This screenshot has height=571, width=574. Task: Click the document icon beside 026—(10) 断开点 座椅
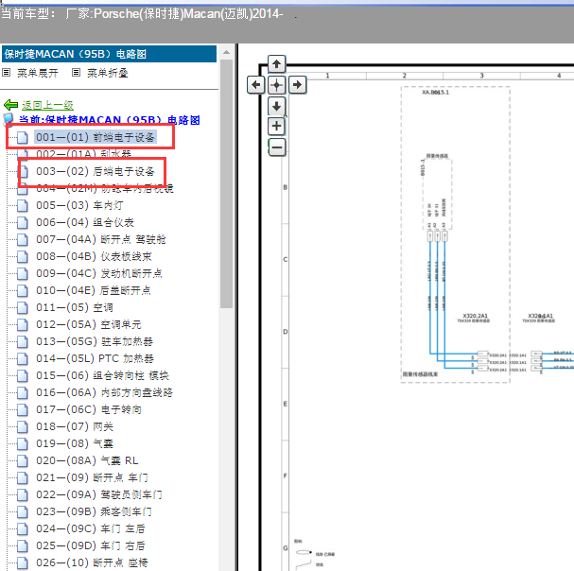23,562
